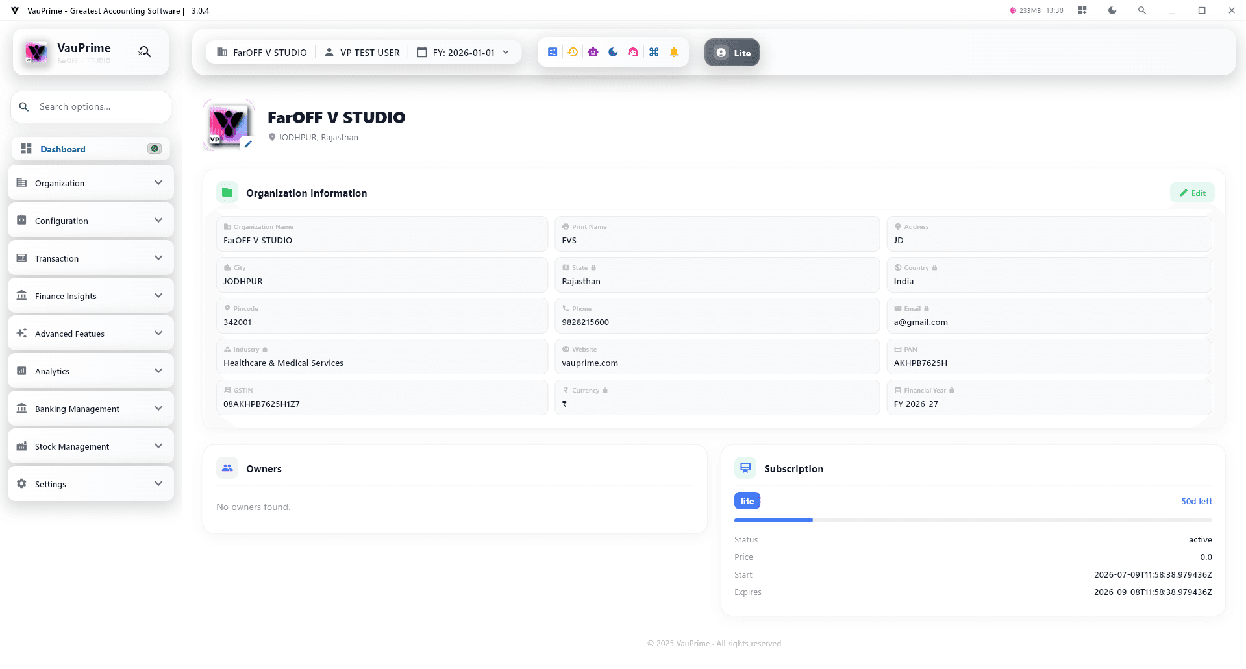Select VP TEST USER in top bar

[x=362, y=53]
